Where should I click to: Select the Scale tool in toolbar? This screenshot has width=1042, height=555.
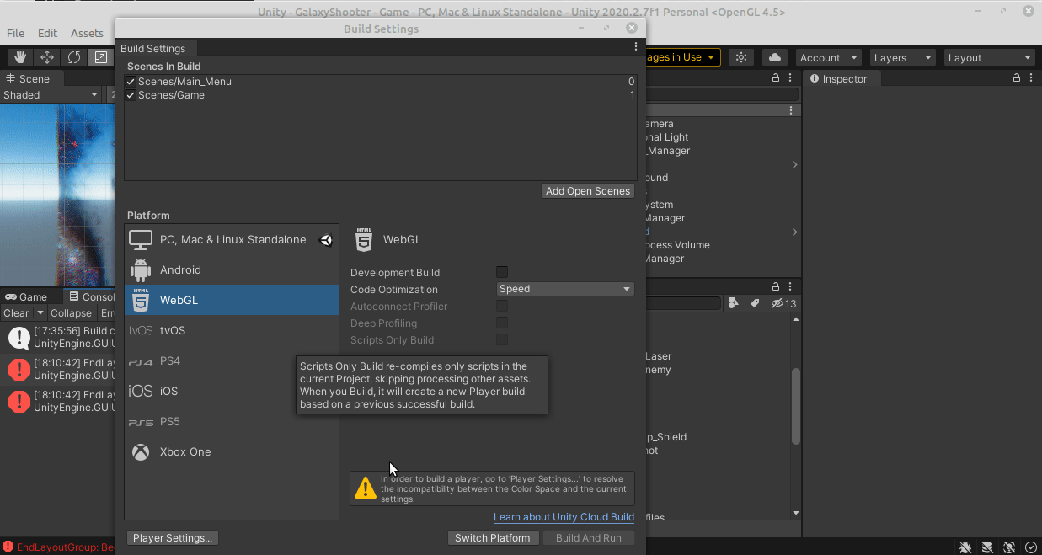click(x=100, y=57)
